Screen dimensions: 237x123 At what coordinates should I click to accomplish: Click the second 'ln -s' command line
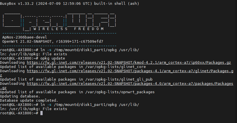click(x=70, y=105)
